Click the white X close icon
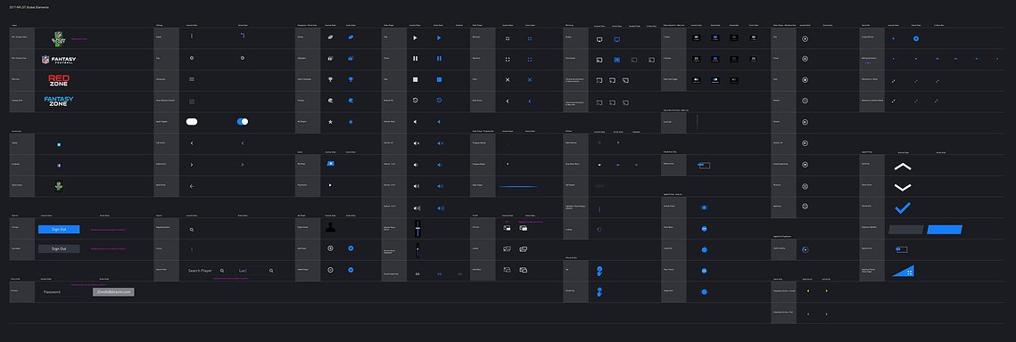Screen dimensions: 1016x342 (x=508, y=79)
